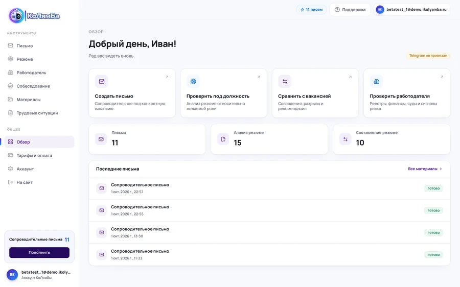460x287 pixels.
Task: Click the envelope icon on Создать письмо card
Action: pos(102,82)
